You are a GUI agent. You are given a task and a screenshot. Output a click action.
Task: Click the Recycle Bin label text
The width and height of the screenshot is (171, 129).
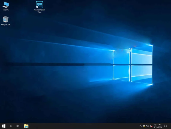(x=5, y=25)
